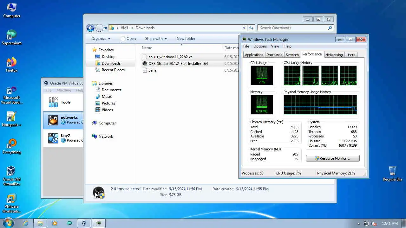This screenshot has width=406, height=228.
Task: Click the search magnifier icon in Explorer
Action: [x=330, y=28]
